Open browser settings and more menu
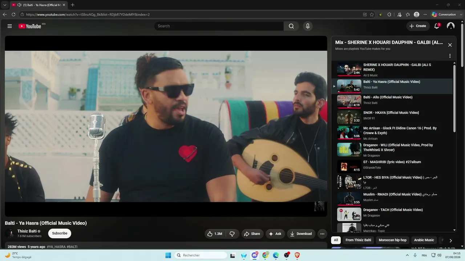This screenshot has height=261, width=465. (x=425, y=14)
